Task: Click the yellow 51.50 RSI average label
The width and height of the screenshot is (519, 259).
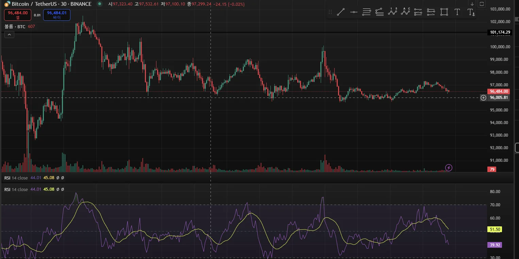Action: point(495,229)
